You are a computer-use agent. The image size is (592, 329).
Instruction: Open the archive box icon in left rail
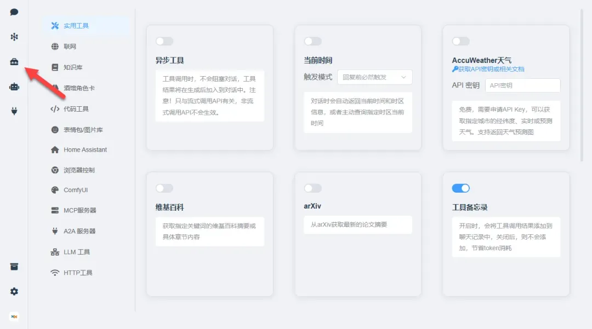pyautogui.click(x=14, y=267)
